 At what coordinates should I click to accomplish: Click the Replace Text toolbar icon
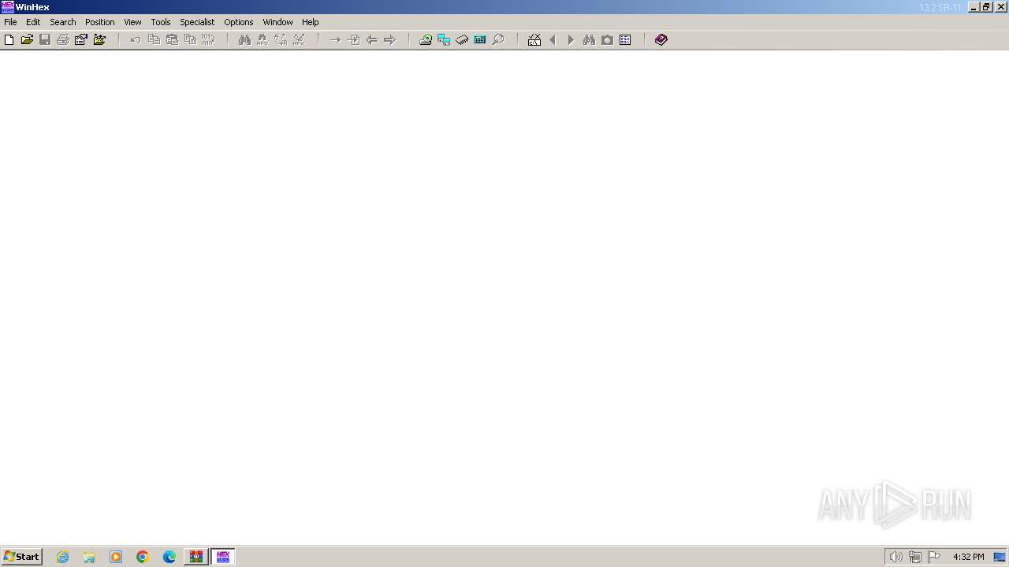[281, 39]
